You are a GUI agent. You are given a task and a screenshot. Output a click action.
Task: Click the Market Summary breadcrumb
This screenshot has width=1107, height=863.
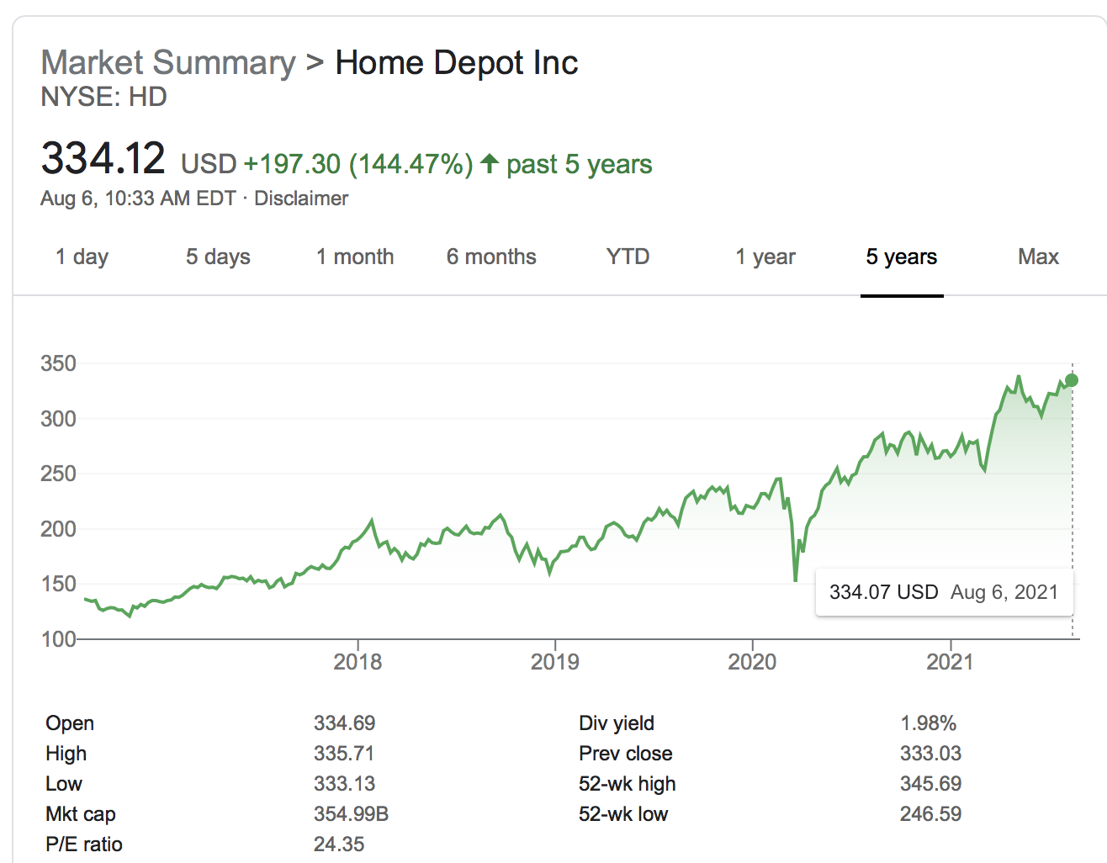(168, 63)
